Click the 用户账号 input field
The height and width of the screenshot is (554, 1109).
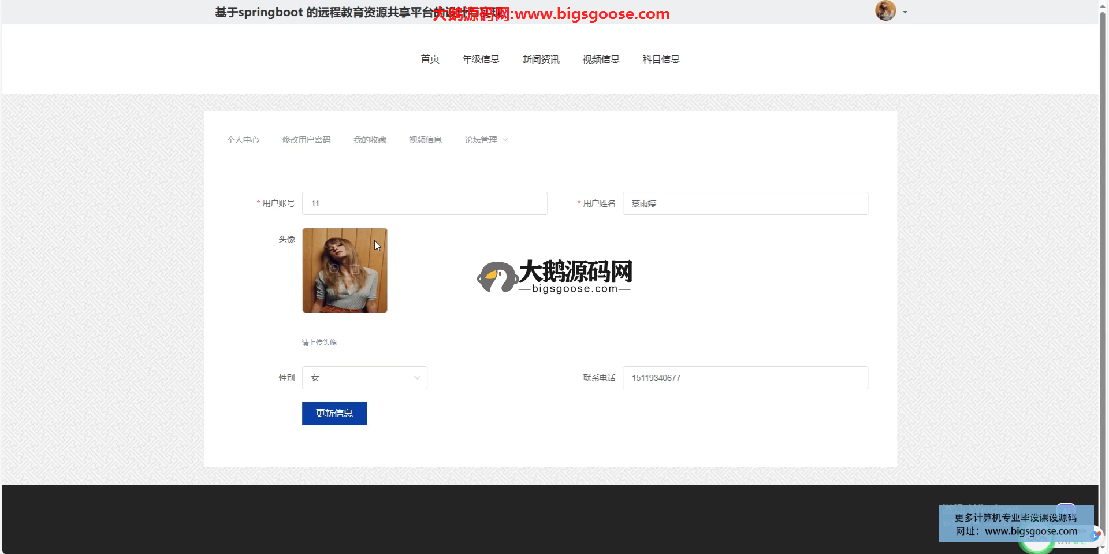(x=425, y=203)
